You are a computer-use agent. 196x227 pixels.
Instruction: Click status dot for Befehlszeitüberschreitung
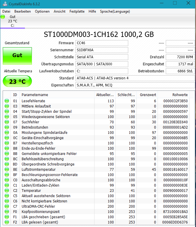7,159
